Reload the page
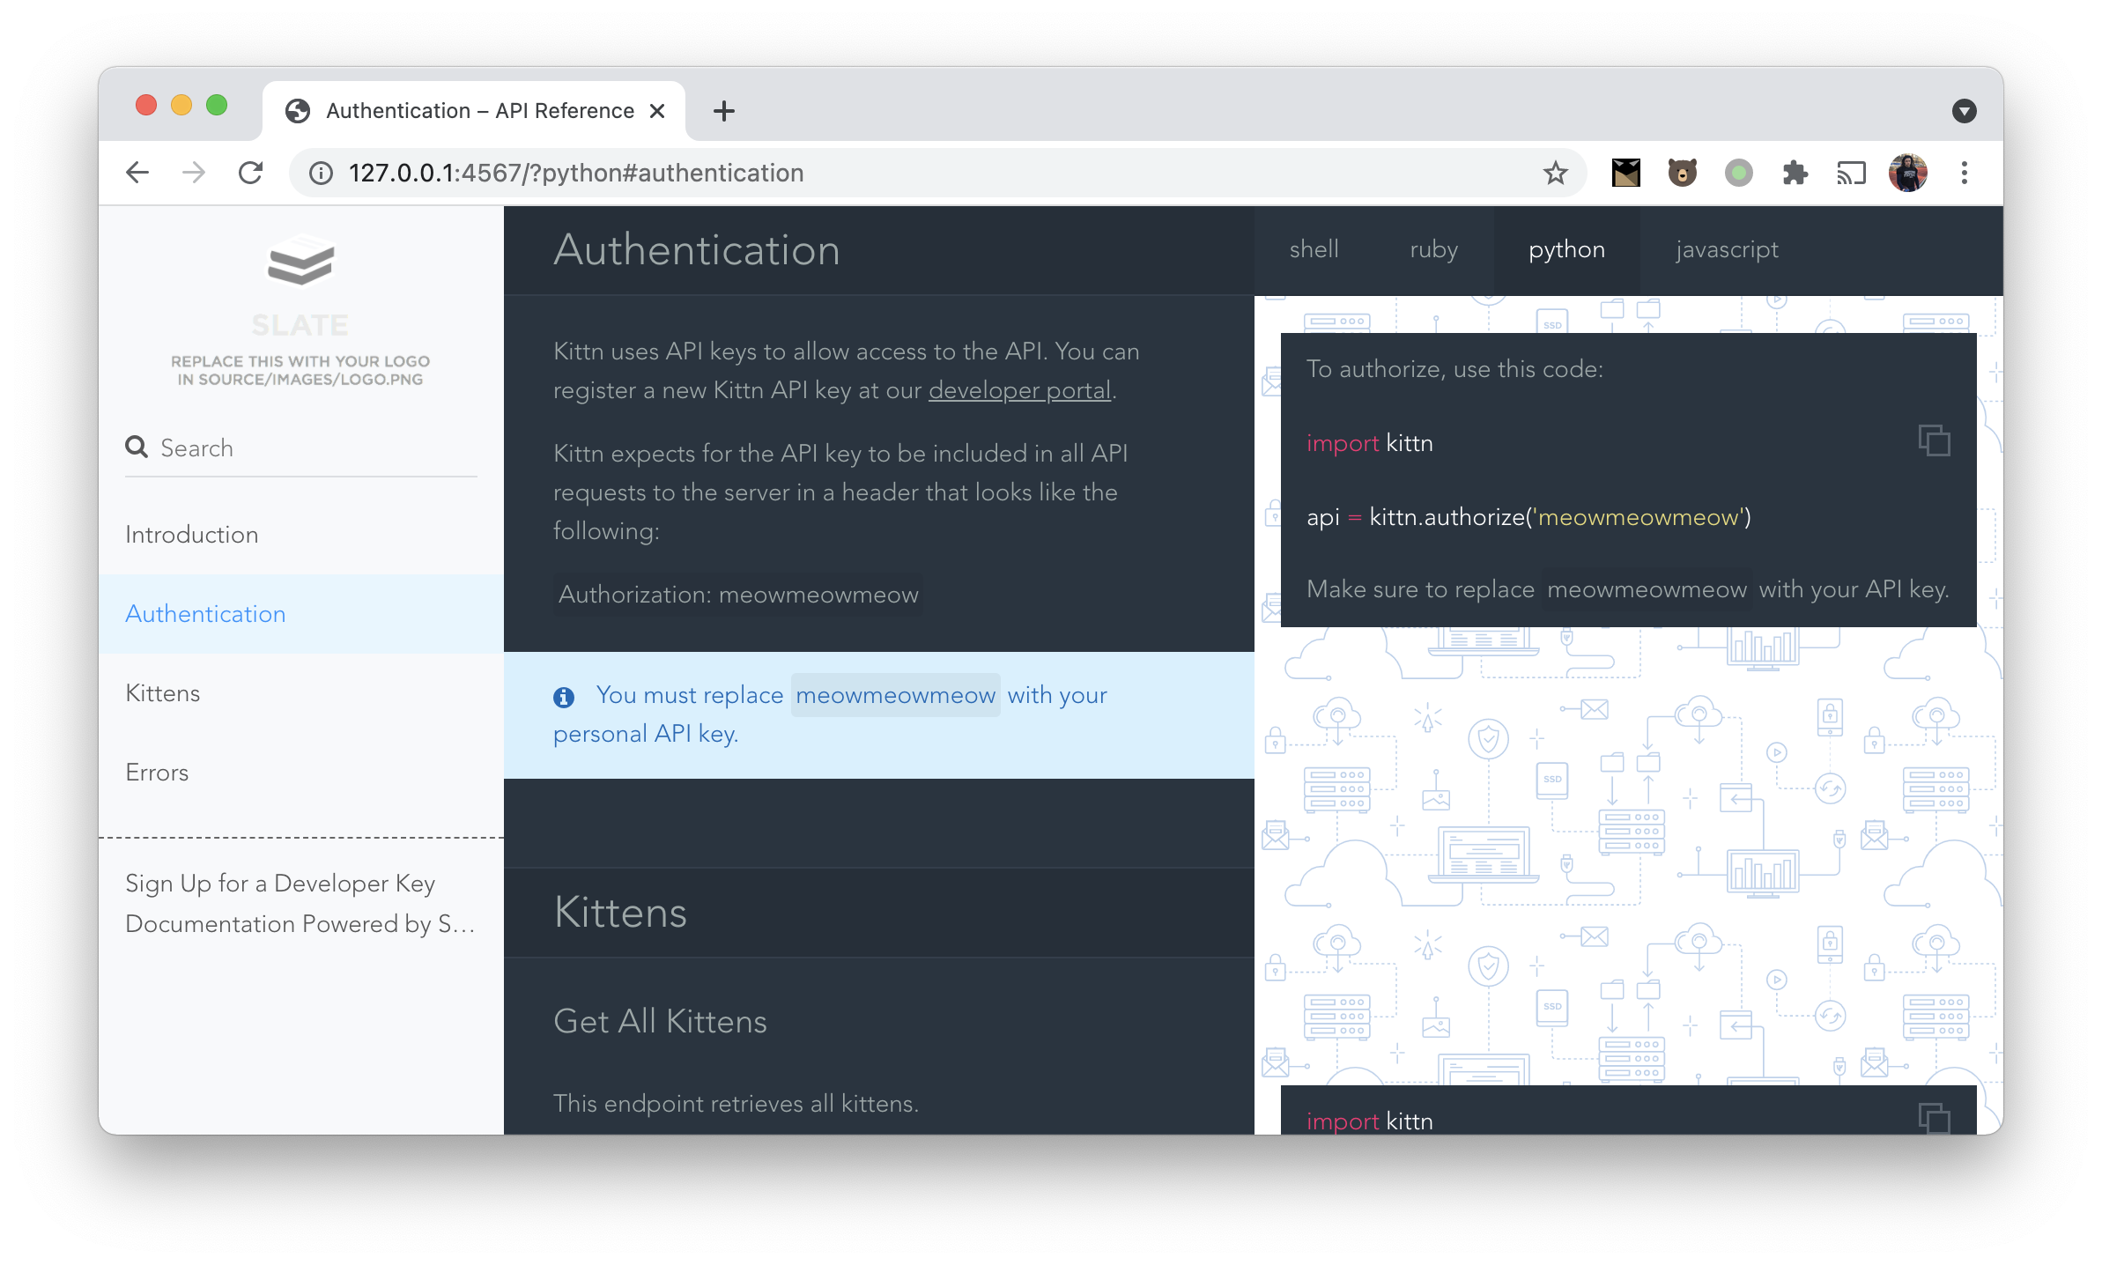The height and width of the screenshot is (1265, 2102). (x=251, y=173)
